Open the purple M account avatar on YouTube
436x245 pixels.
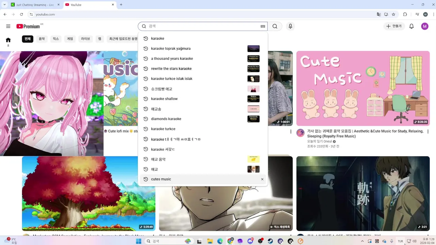tap(425, 26)
